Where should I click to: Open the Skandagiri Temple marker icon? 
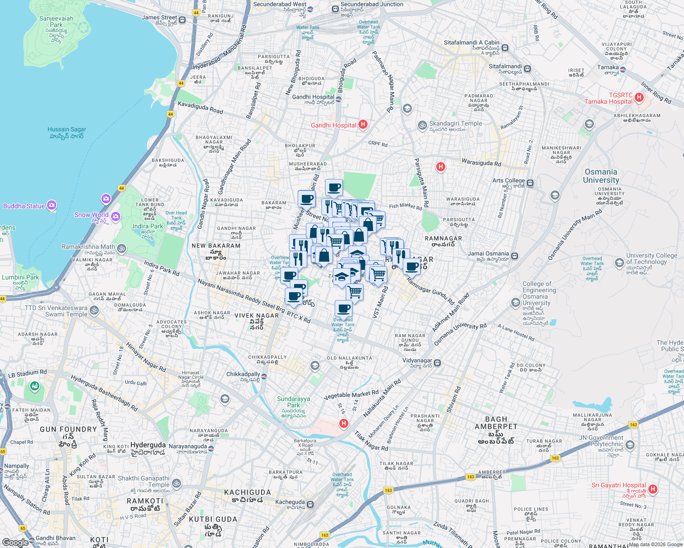[x=422, y=125]
